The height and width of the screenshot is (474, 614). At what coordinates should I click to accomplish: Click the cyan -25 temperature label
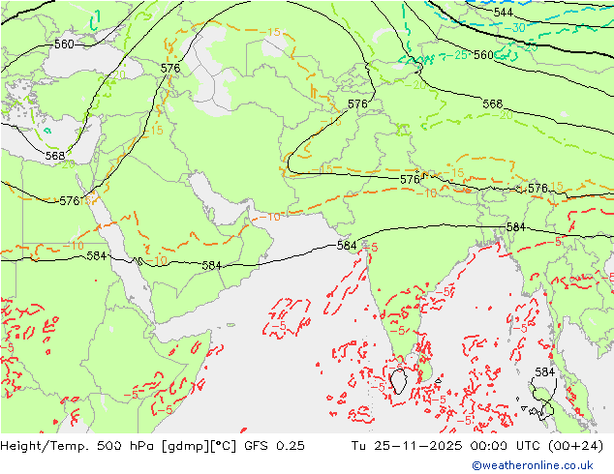pos(457,55)
